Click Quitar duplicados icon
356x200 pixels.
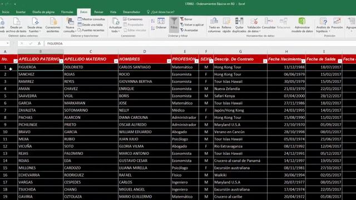pos(239,25)
